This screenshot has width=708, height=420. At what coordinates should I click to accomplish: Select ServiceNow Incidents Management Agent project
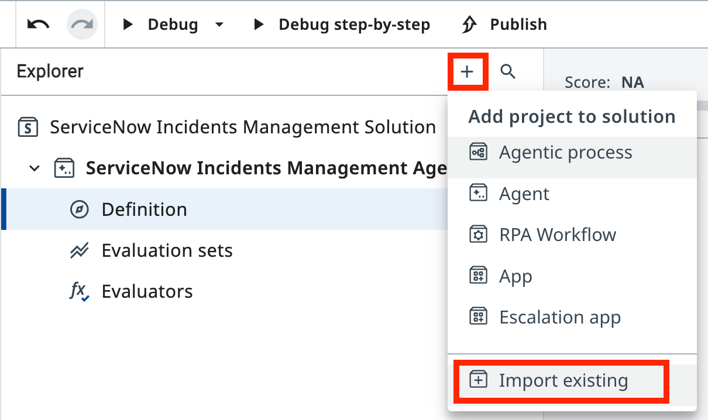[x=266, y=168]
